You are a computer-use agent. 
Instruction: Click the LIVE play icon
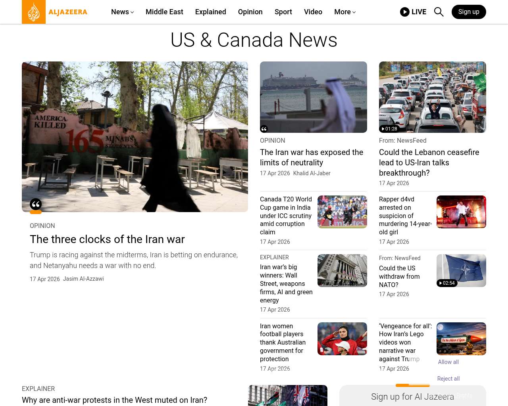(x=404, y=12)
